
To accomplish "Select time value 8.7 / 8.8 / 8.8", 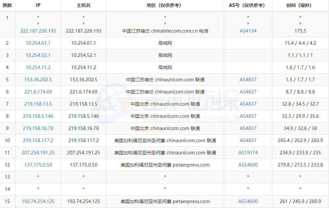I will [x=300, y=92].
